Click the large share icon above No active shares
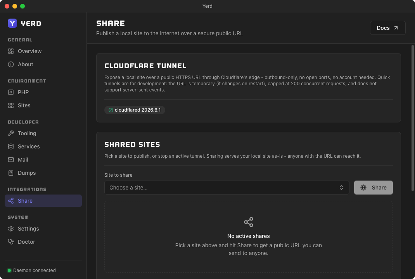Image resolution: width=415 pixels, height=279 pixels. [x=249, y=222]
